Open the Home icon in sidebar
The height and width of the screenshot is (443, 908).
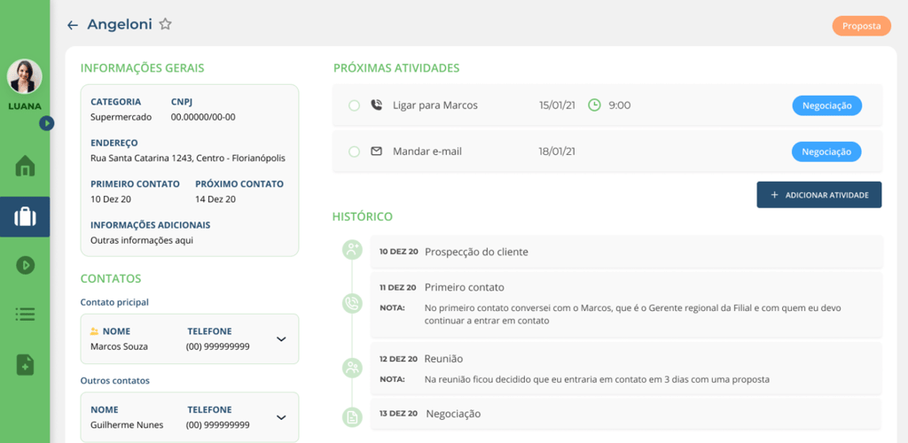click(25, 166)
